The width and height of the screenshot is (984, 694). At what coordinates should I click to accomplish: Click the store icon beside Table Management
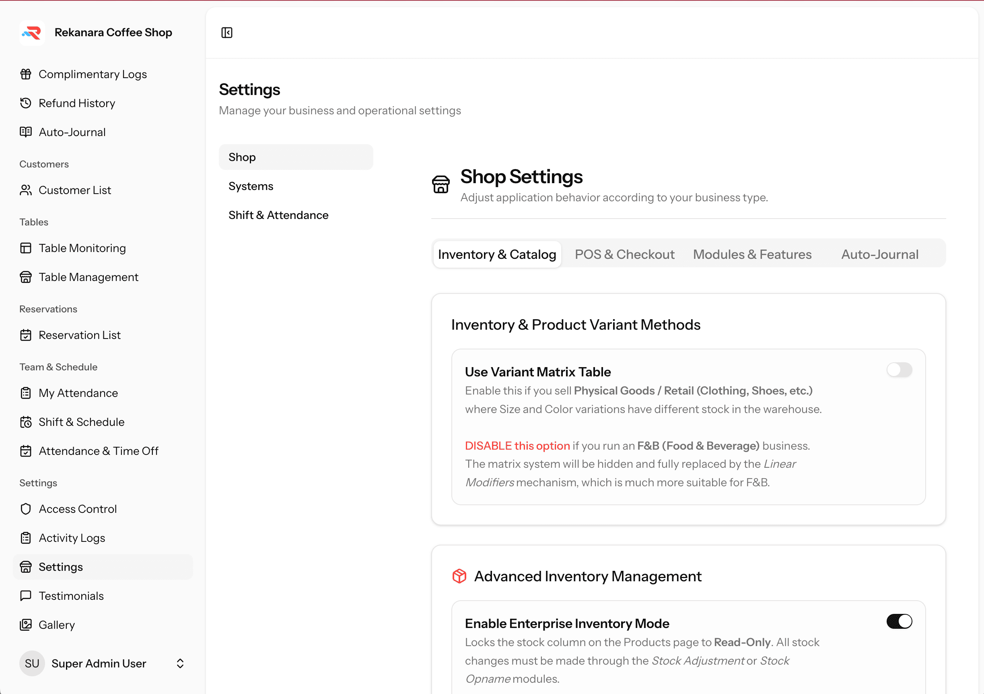(26, 277)
